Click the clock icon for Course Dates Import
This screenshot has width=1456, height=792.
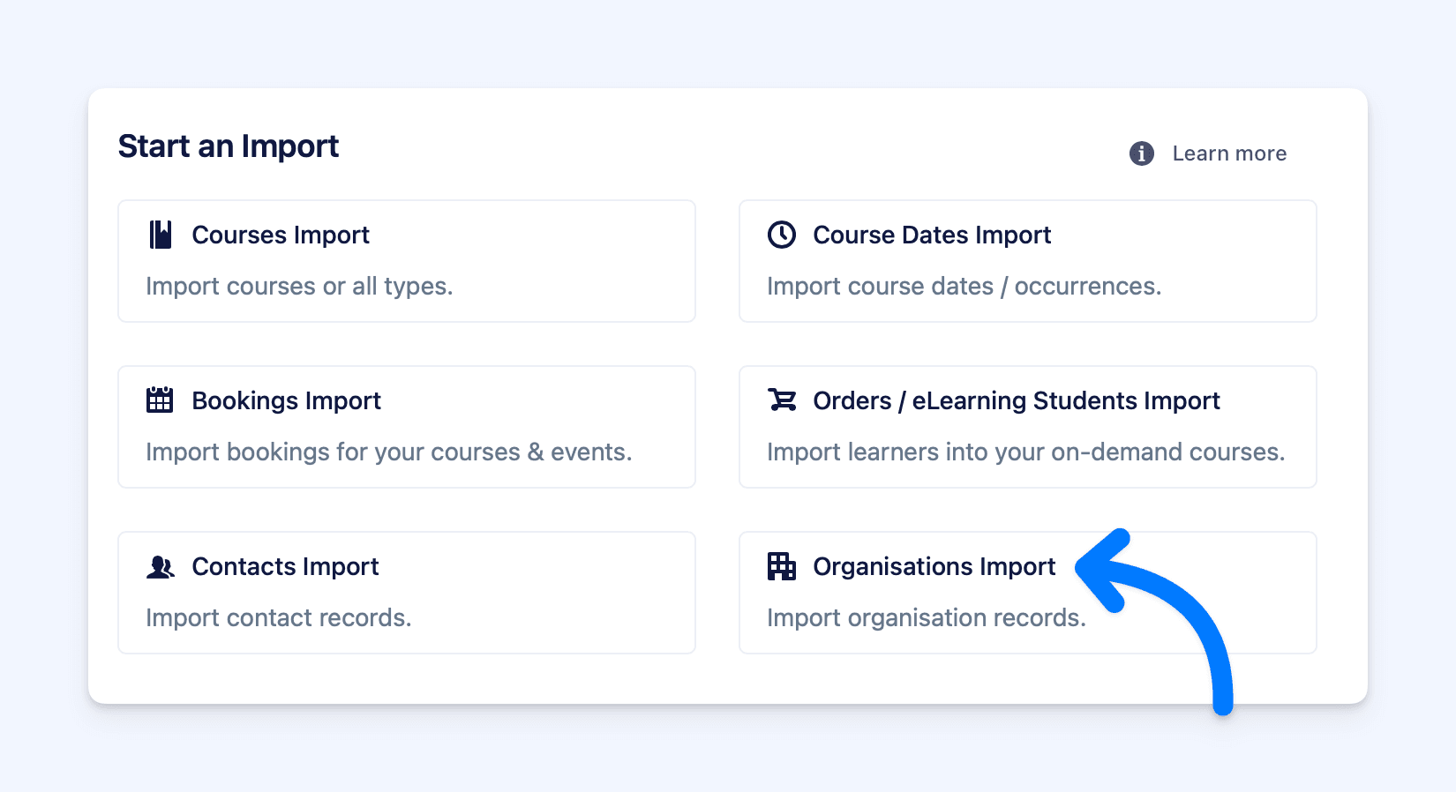pos(781,235)
